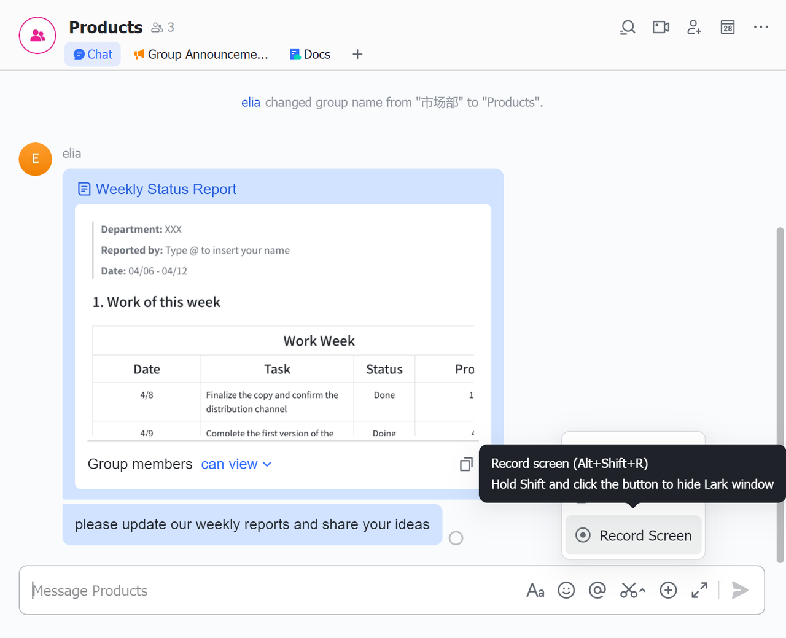Add a new tab with plus button
The width and height of the screenshot is (786, 638).
(x=357, y=55)
